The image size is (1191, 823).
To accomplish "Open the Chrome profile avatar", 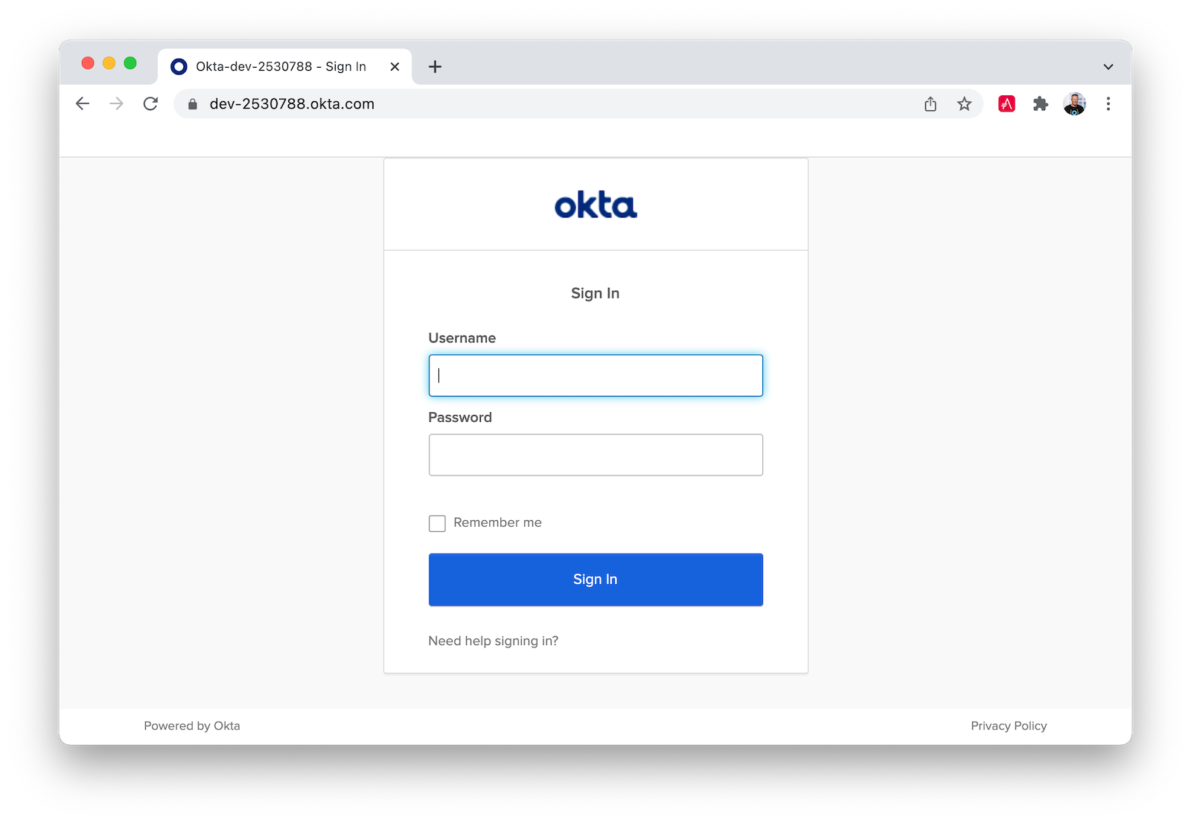I will 1074,104.
